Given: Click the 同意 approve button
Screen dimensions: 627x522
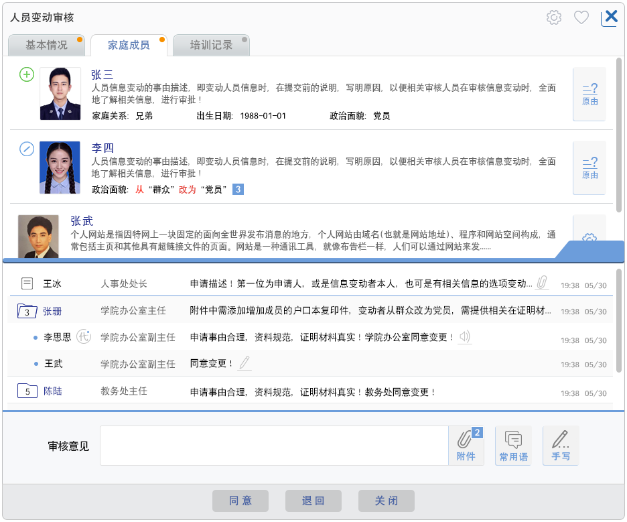Looking at the screenshot, I should point(240,501).
